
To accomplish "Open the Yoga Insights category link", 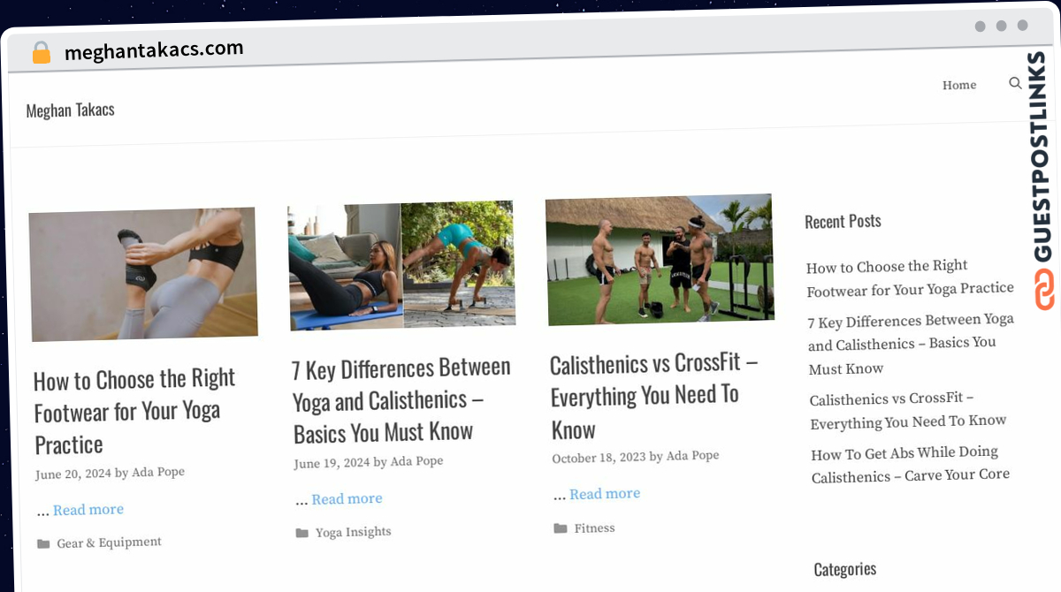I will pos(354,532).
